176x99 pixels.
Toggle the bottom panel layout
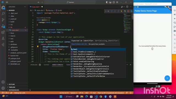click(110, 2)
